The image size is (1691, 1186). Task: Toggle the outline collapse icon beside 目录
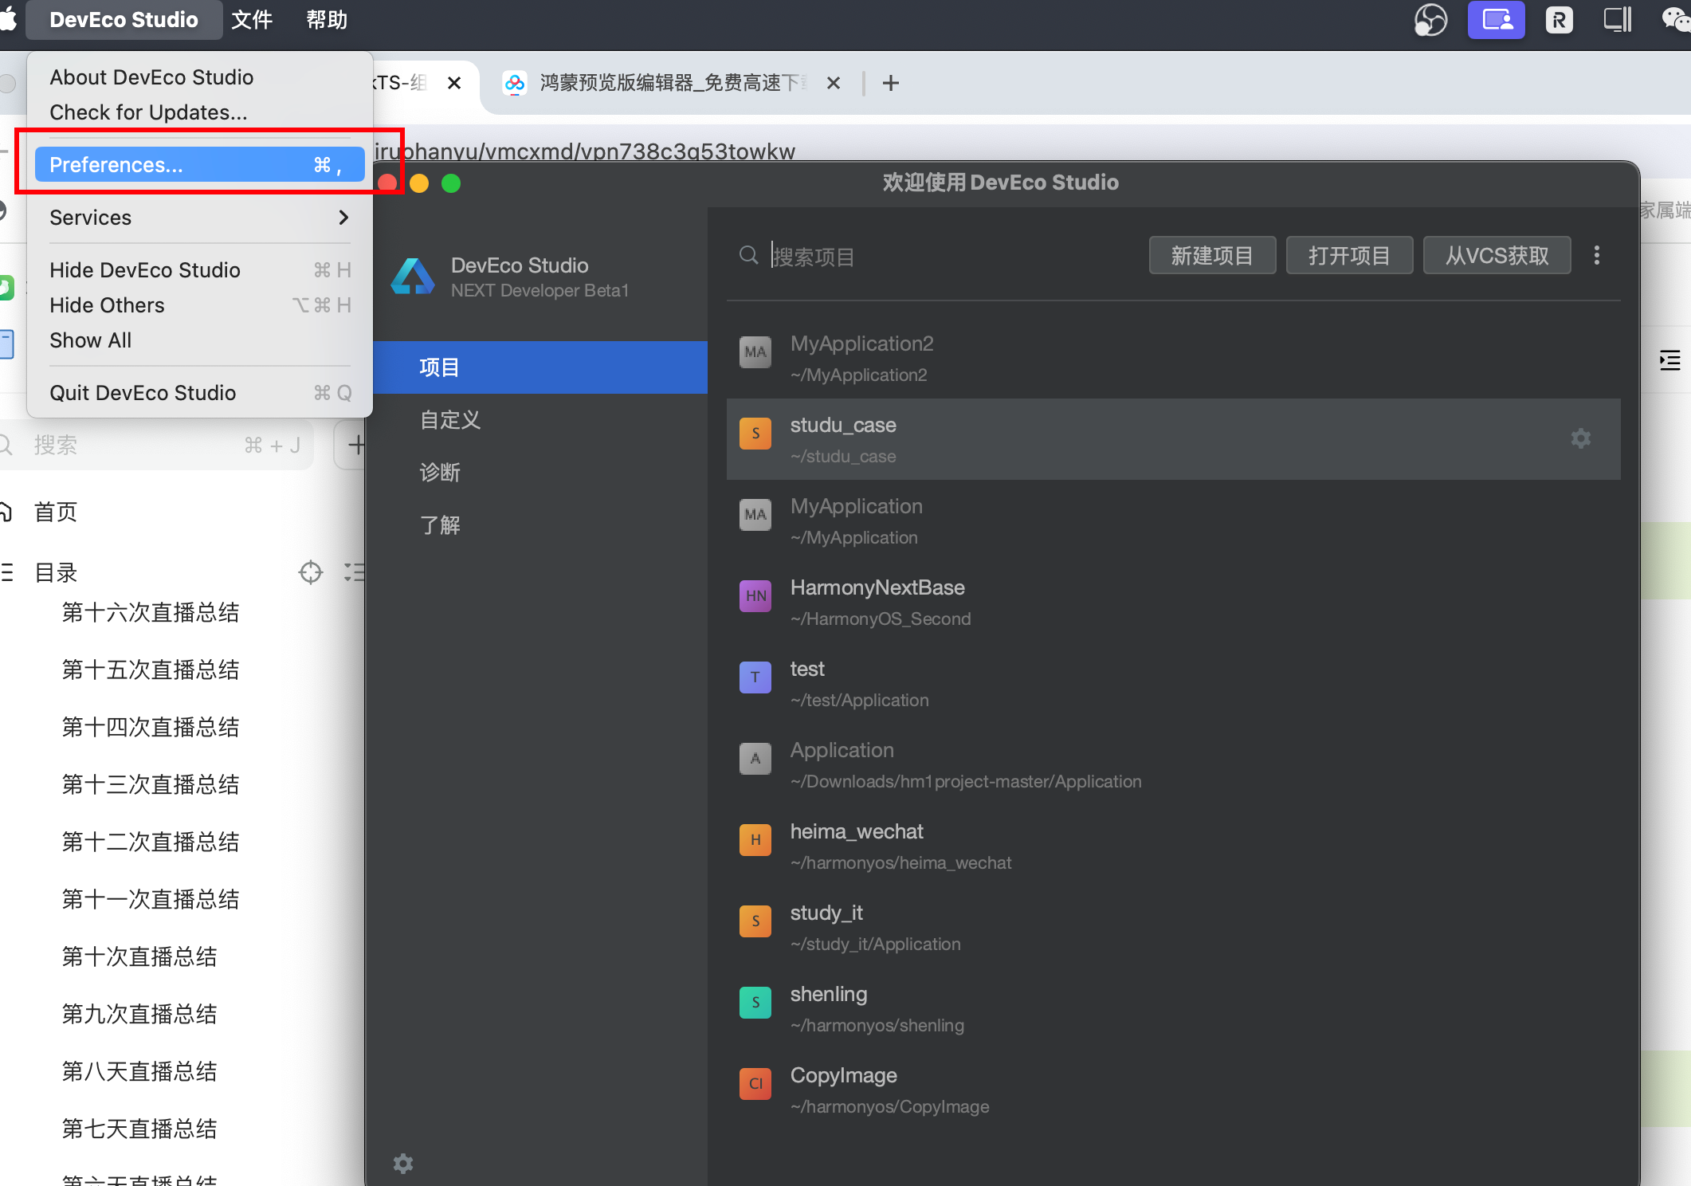353,572
